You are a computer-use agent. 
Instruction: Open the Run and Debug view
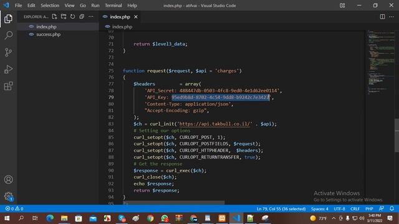(8, 69)
